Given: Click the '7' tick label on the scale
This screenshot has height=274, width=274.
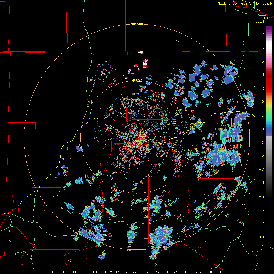Looking at the screenshot, I should pyautogui.click(x=263, y=34).
